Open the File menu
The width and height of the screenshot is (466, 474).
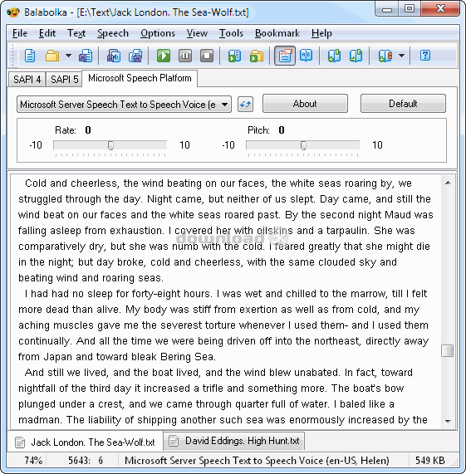[x=20, y=33]
